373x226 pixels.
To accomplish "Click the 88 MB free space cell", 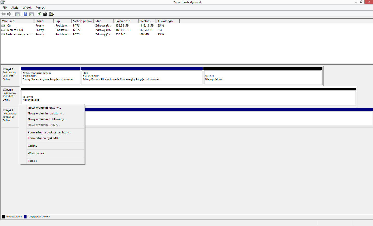I will point(145,34).
